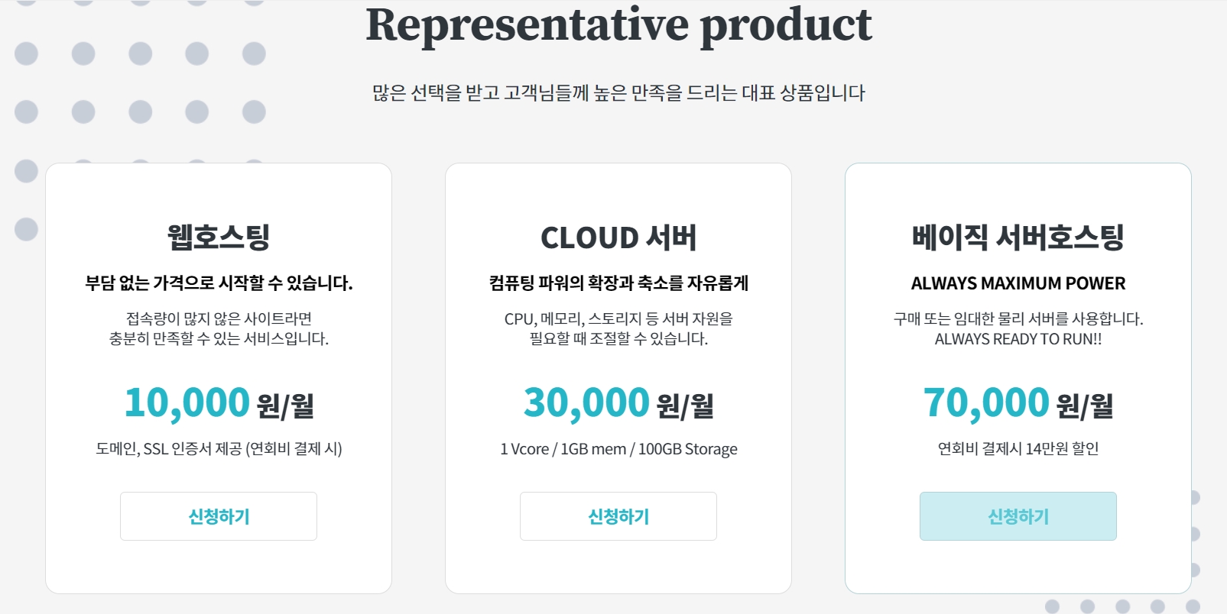Click 신청하기 button under 웹호스팅 card
The width and height of the screenshot is (1227, 614).
[219, 516]
